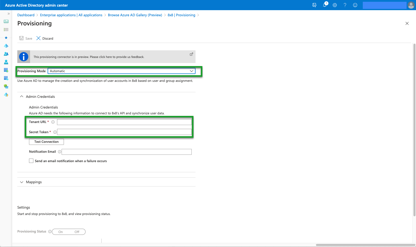The image size is (416, 247).
Task: Go to Dashboard breadcrumb
Action: (26, 15)
